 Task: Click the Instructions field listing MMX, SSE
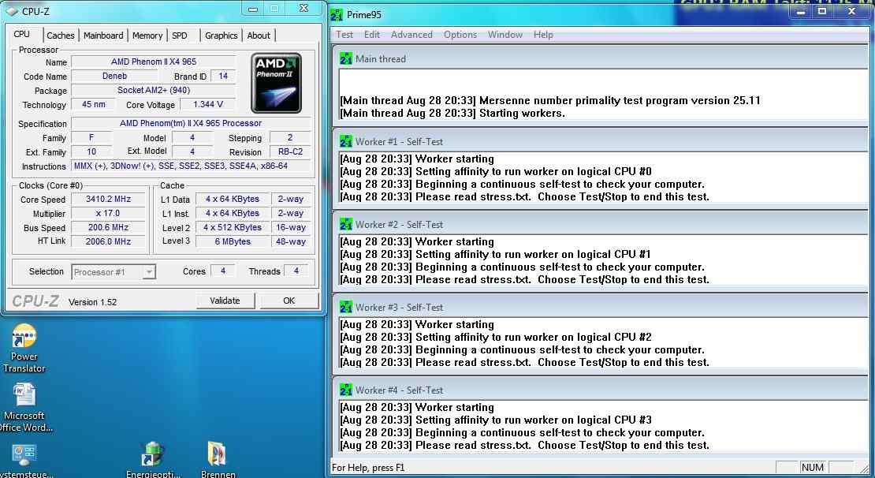click(192, 166)
